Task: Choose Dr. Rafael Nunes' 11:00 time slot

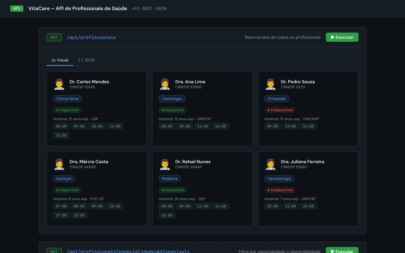Action: (203, 206)
